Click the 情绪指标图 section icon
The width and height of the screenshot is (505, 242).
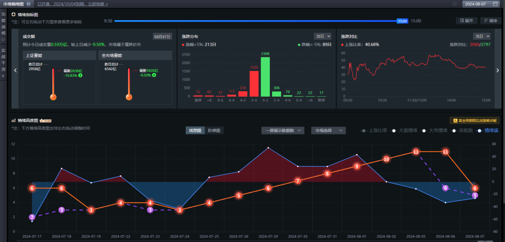click(14, 14)
